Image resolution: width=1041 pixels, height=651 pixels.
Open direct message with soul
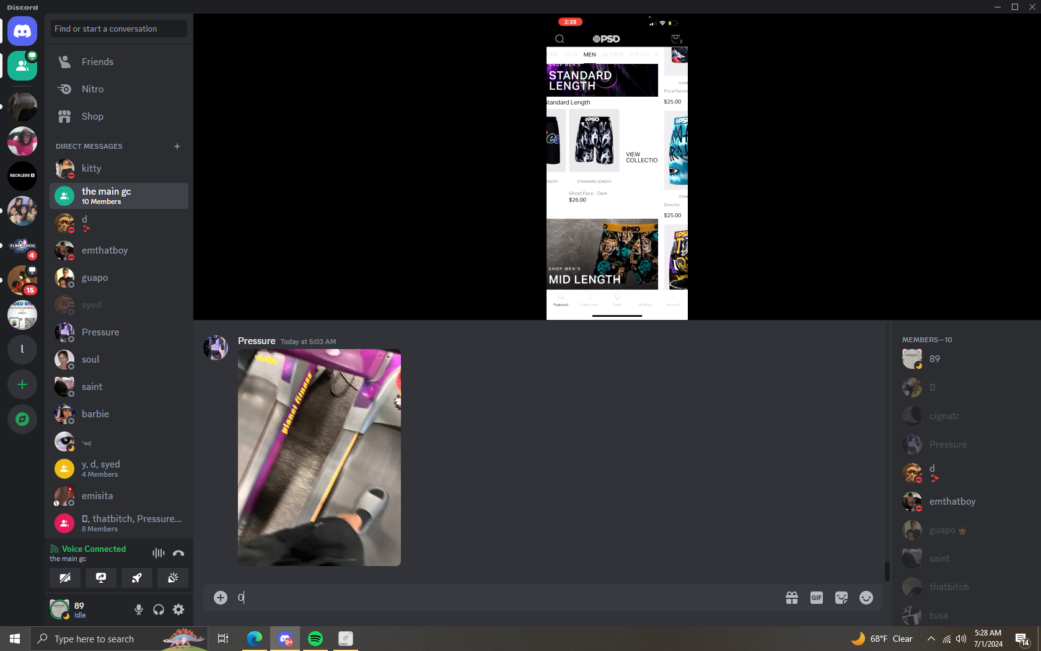(119, 360)
